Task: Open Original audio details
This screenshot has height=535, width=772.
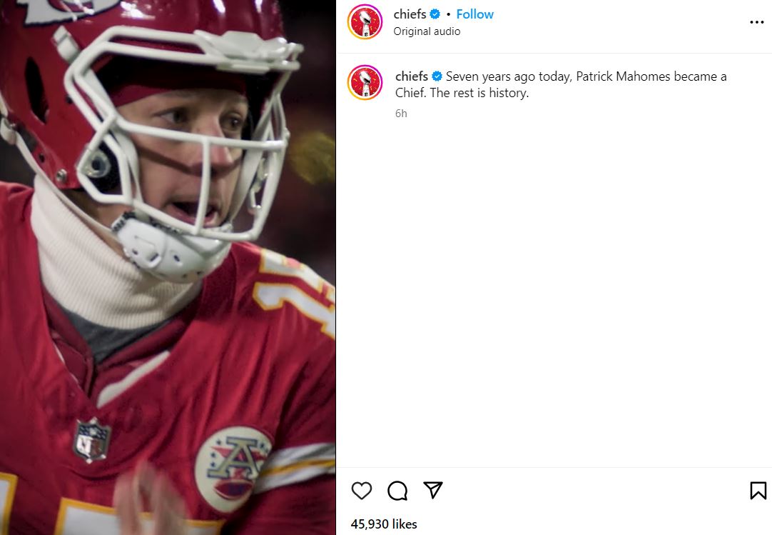Action: pyautogui.click(x=427, y=31)
